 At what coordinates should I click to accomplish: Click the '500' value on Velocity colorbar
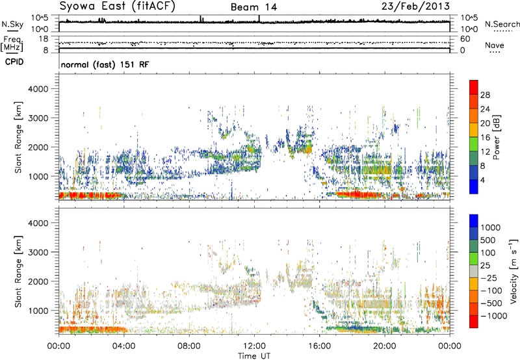pyautogui.click(x=488, y=240)
